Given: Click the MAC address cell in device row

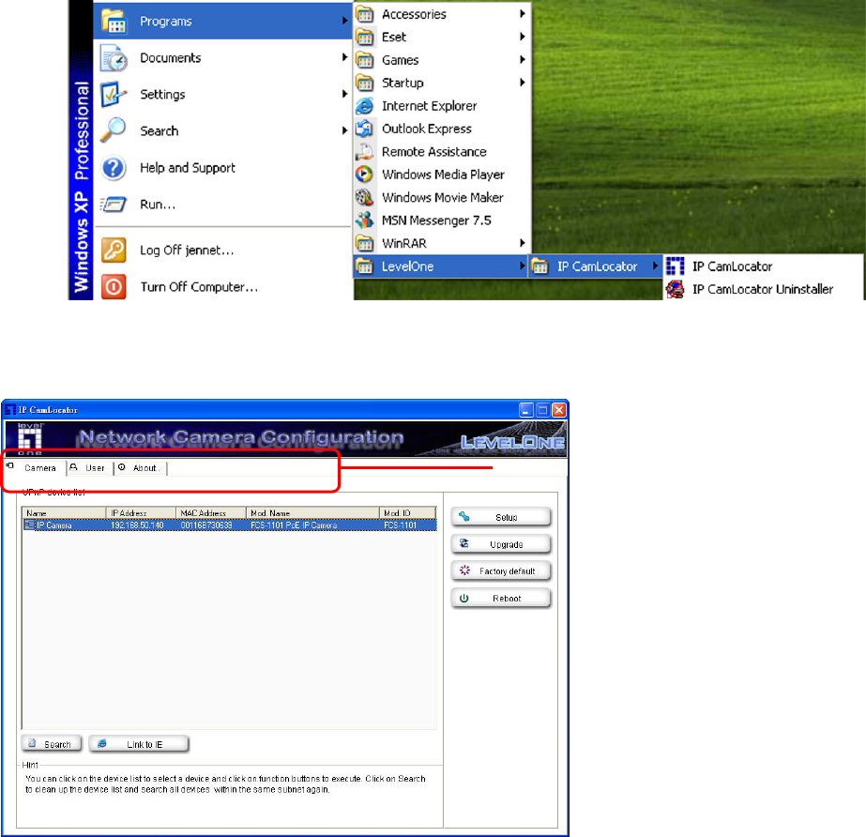Looking at the screenshot, I should point(206,525).
